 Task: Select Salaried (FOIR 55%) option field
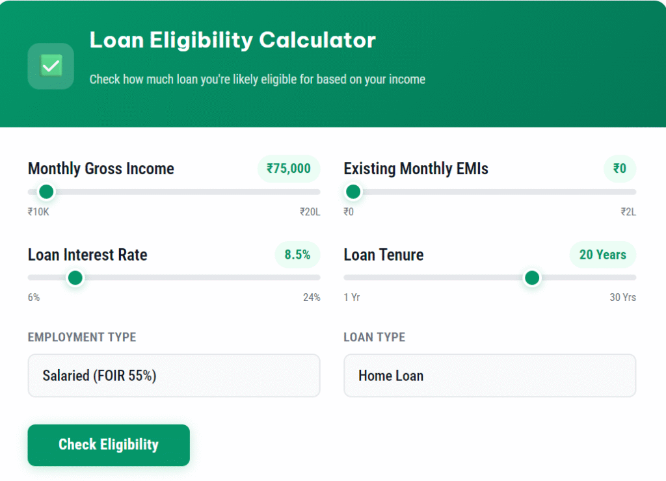(174, 376)
